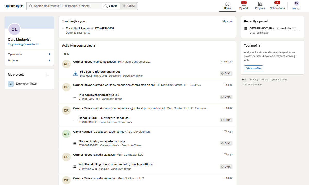Click the Draft badge on Additional piling variation
This screenshot has height=185, width=309.
click(226, 167)
